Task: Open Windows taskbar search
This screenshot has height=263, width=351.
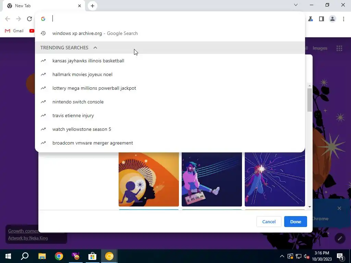Action: point(25,256)
